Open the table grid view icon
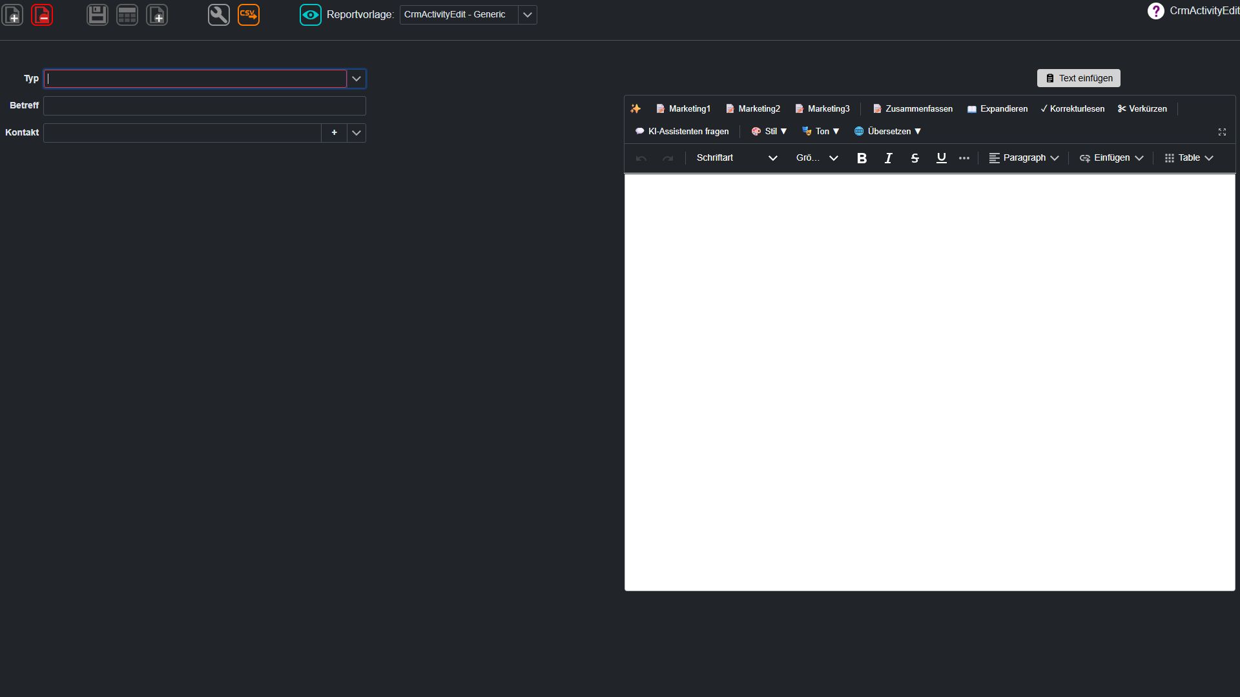 [127, 14]
